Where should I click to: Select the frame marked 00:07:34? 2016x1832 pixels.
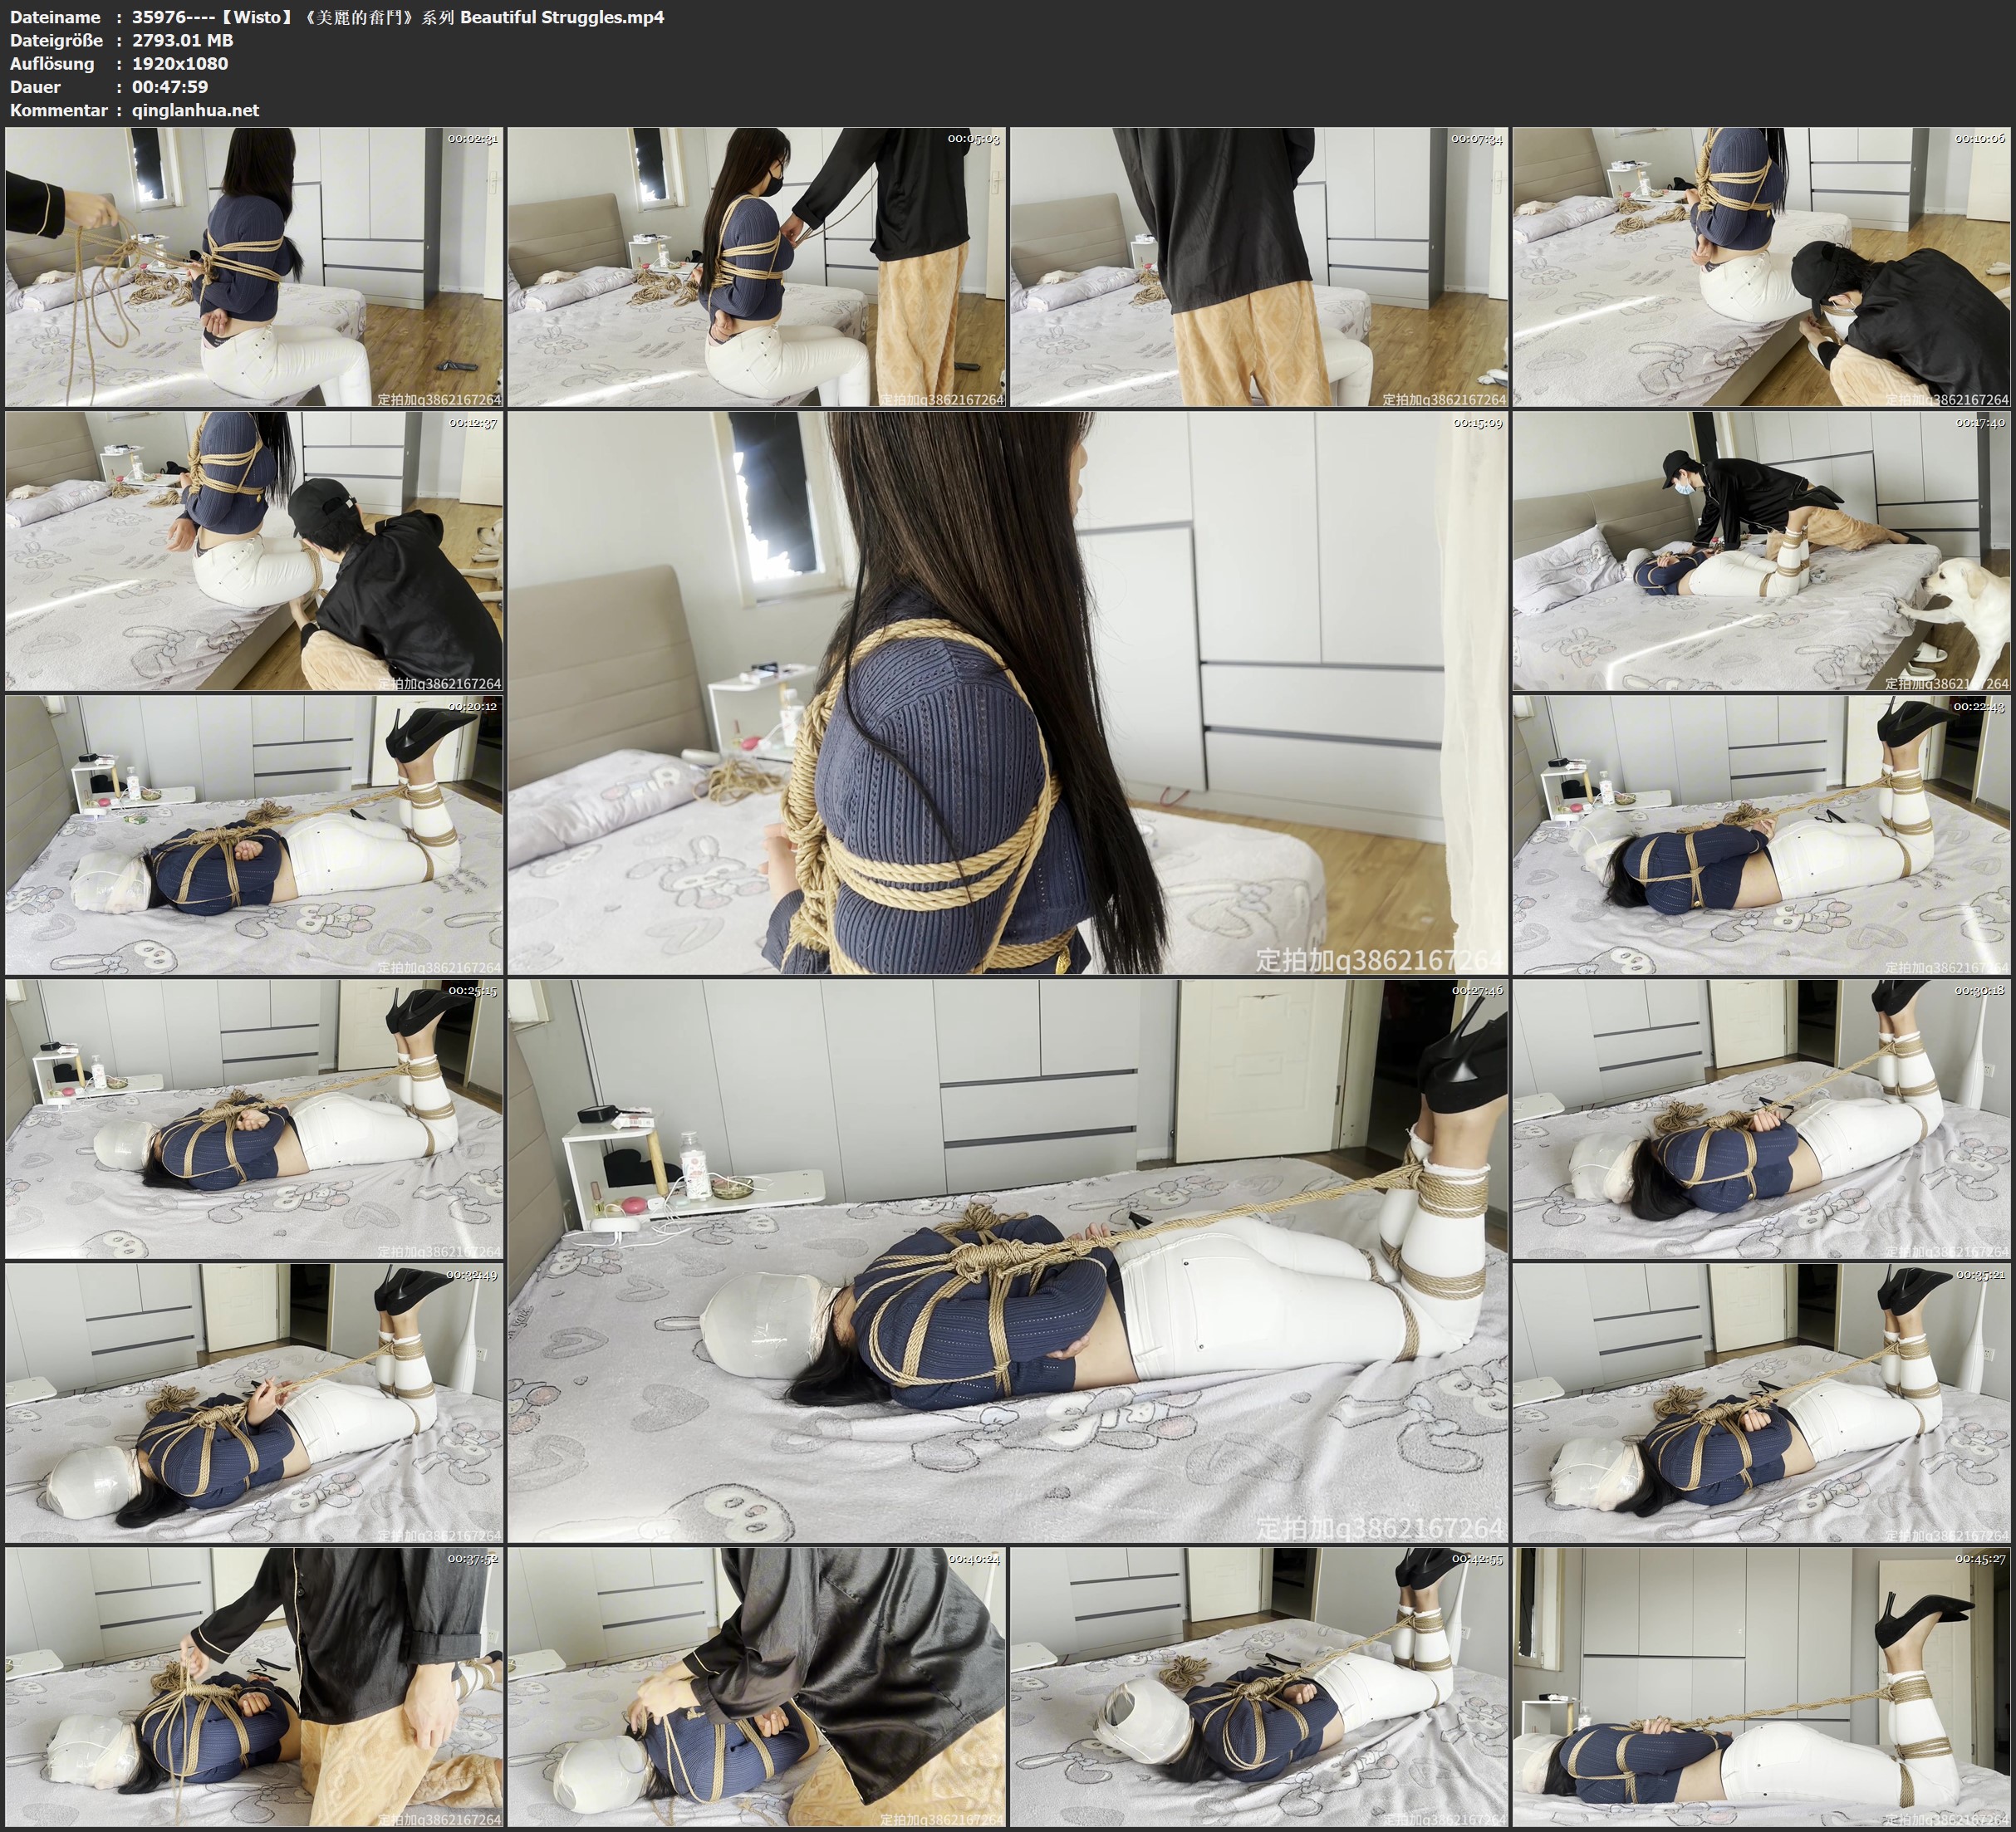click(1259, 267)
